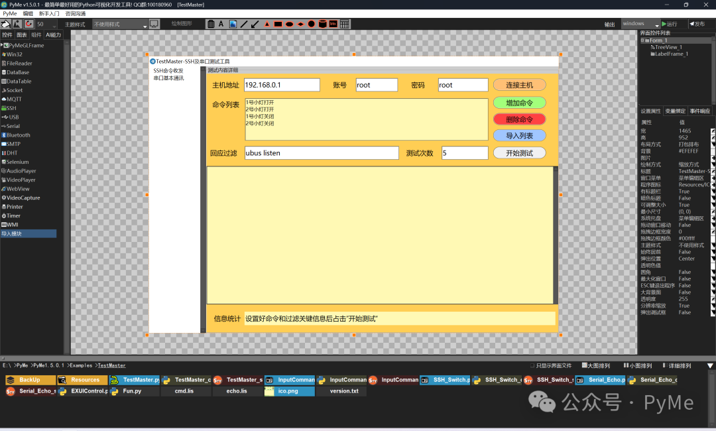Select the table grid drawing tool

(345, 24)
